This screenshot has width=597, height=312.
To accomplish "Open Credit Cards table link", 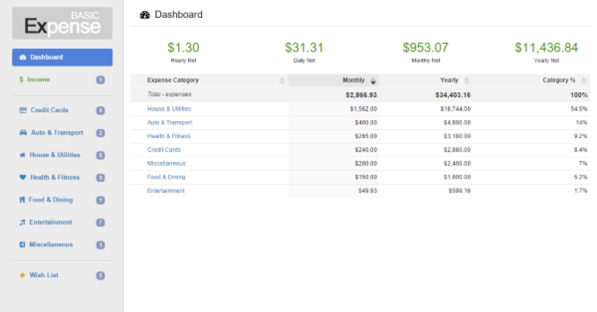I will 164,149.
